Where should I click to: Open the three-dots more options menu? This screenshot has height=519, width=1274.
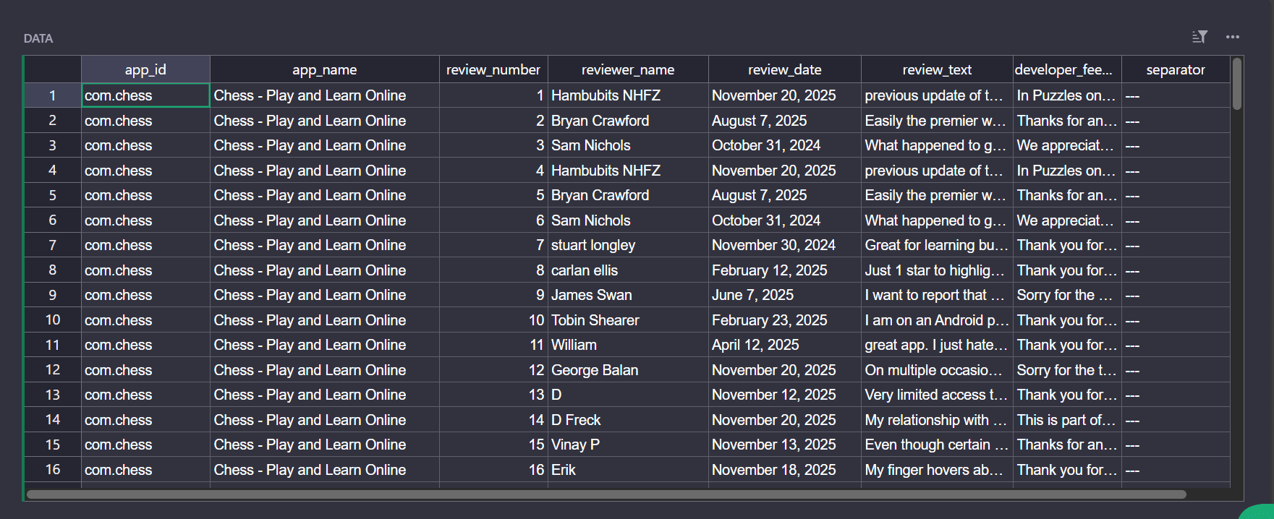1233,37
